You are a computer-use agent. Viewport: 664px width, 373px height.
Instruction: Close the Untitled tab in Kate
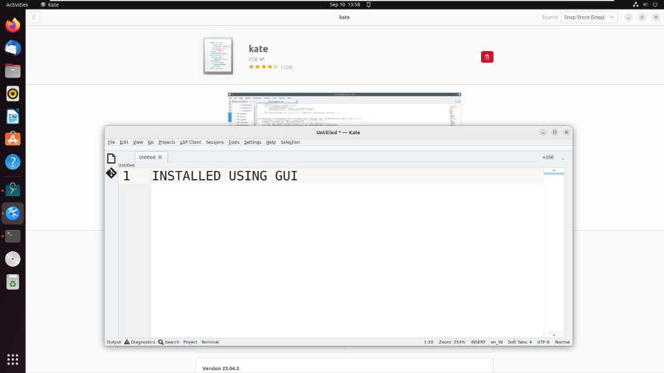coord(160,157)
